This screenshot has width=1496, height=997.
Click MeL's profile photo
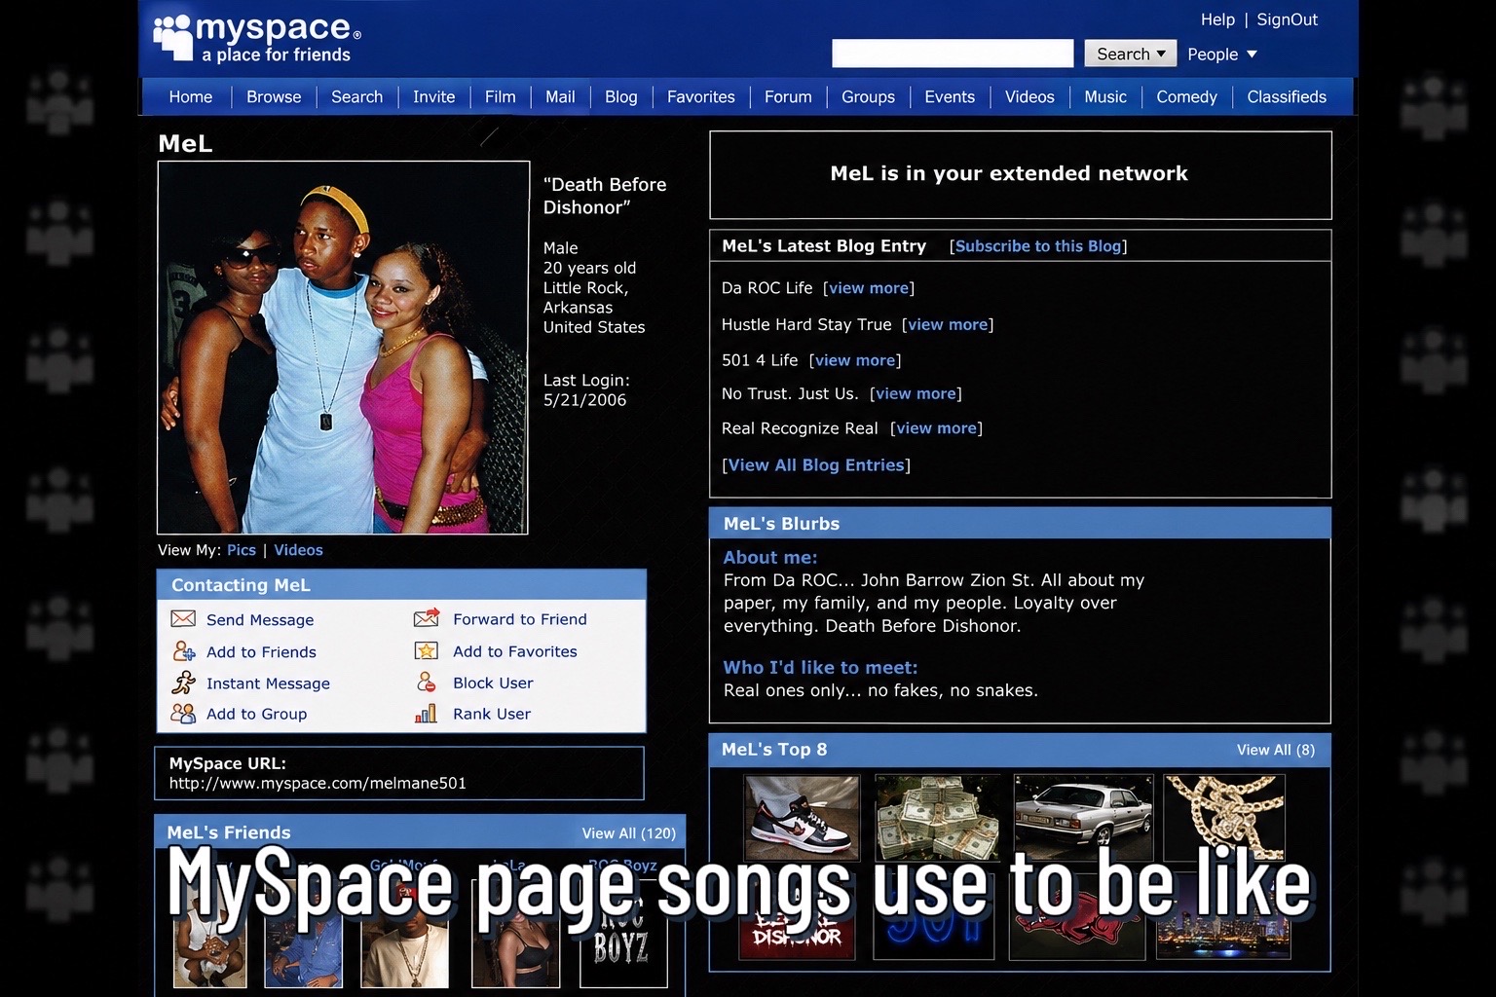343,348
